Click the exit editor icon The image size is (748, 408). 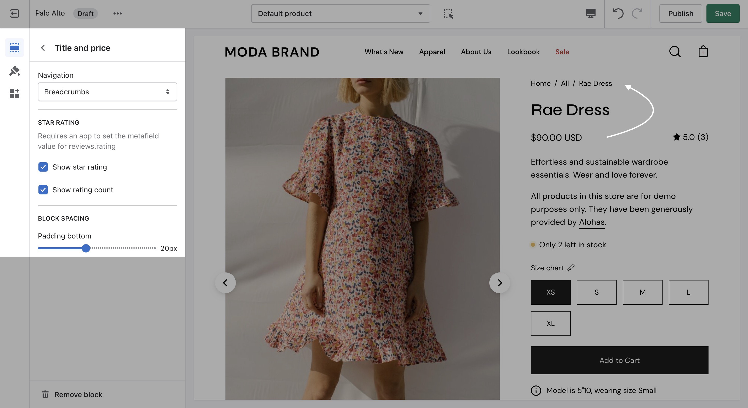pos(14,14)
